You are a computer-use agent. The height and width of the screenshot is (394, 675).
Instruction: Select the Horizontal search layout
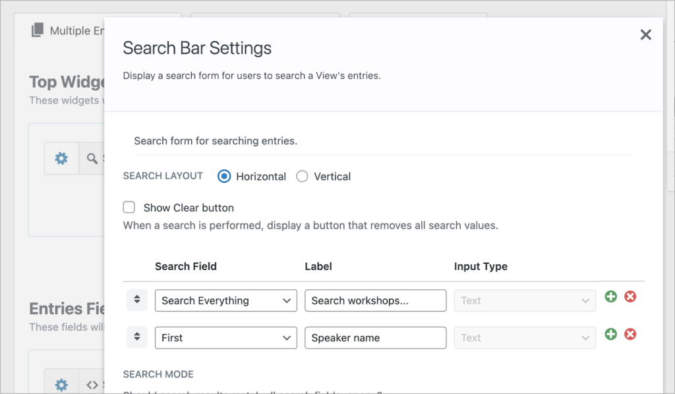click(x=224, y=176)
